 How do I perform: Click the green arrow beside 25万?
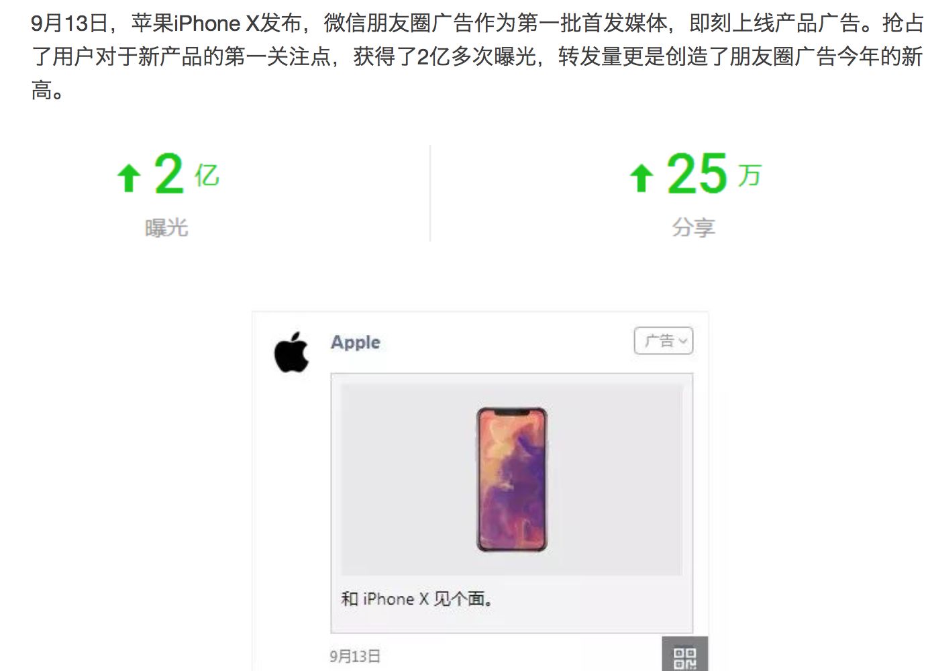[641, 178]
